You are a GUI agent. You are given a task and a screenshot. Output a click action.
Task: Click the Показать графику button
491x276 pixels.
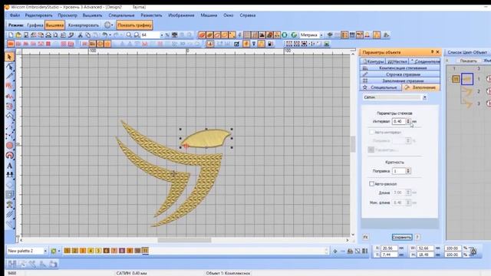(135, 25)
